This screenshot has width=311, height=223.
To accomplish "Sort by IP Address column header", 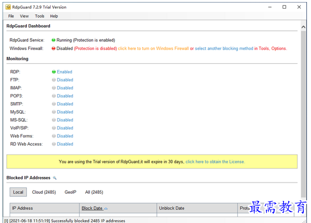I will [x=45, y=208].
